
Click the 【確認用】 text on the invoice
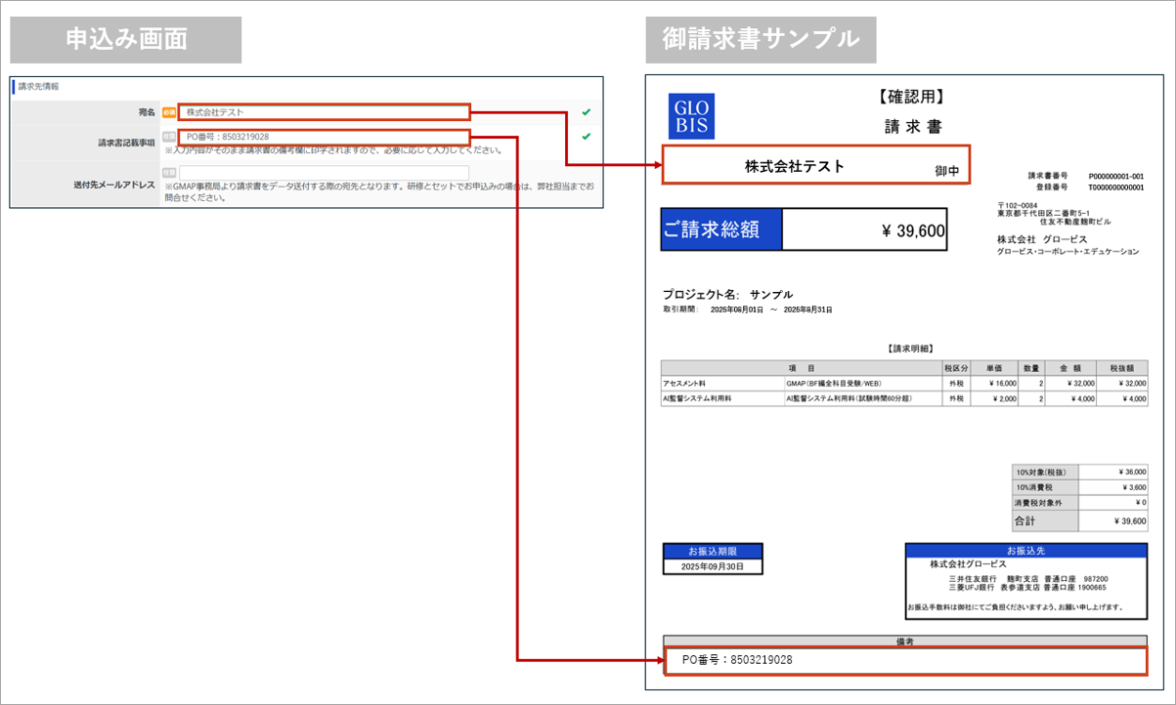pos(911,97)
